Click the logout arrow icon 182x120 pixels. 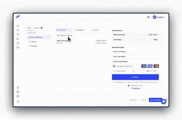click(x=18, y=102)
